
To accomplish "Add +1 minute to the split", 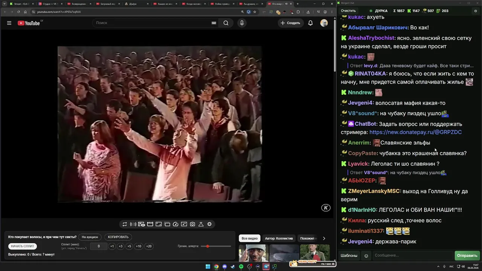I will [112, 246].
